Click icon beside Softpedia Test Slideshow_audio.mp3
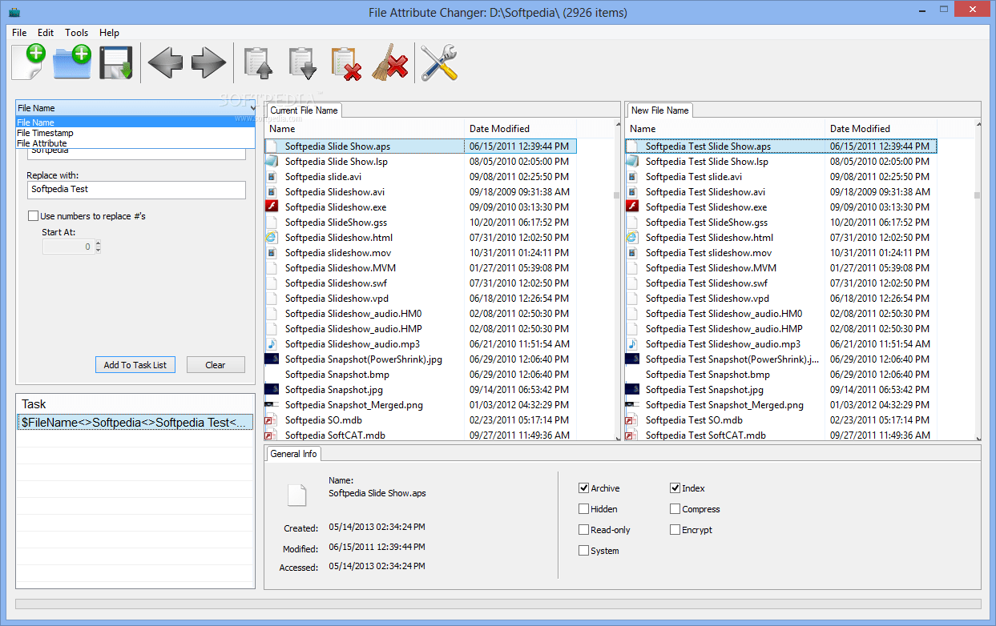The image size is (996, 626). 631,343
